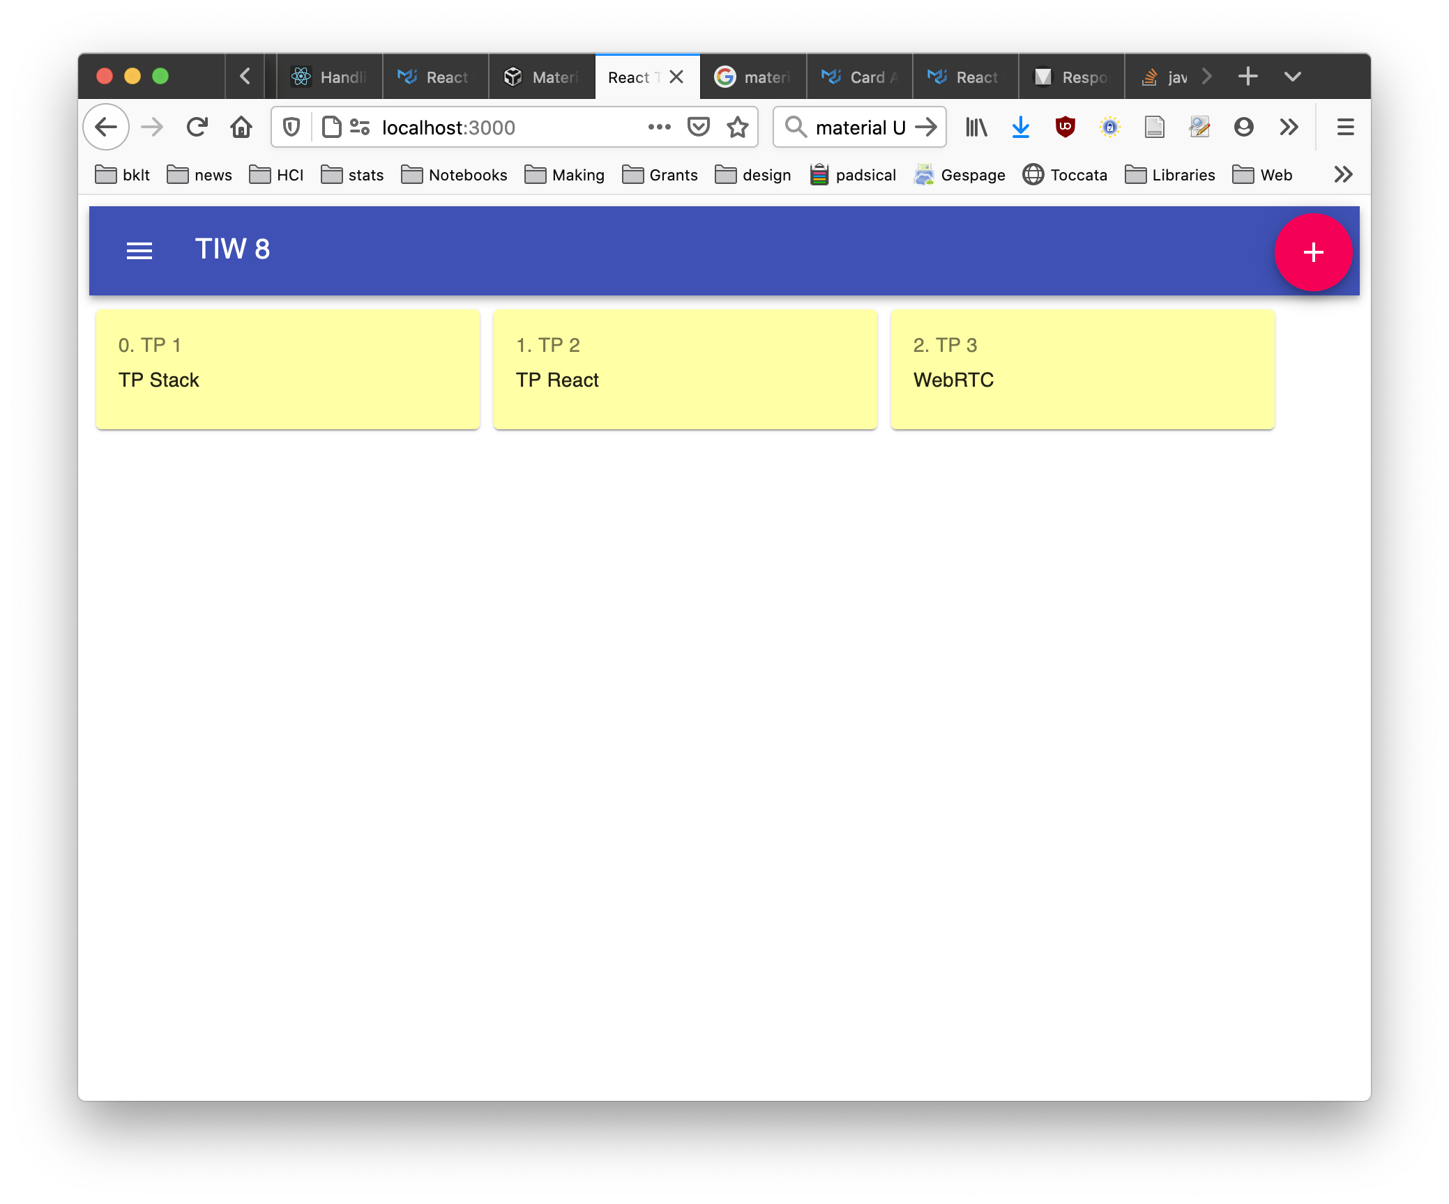Expand the navigation toolbar overflow chevron
This screenshot has height=1204, width=1449.
pos(1289,127)
